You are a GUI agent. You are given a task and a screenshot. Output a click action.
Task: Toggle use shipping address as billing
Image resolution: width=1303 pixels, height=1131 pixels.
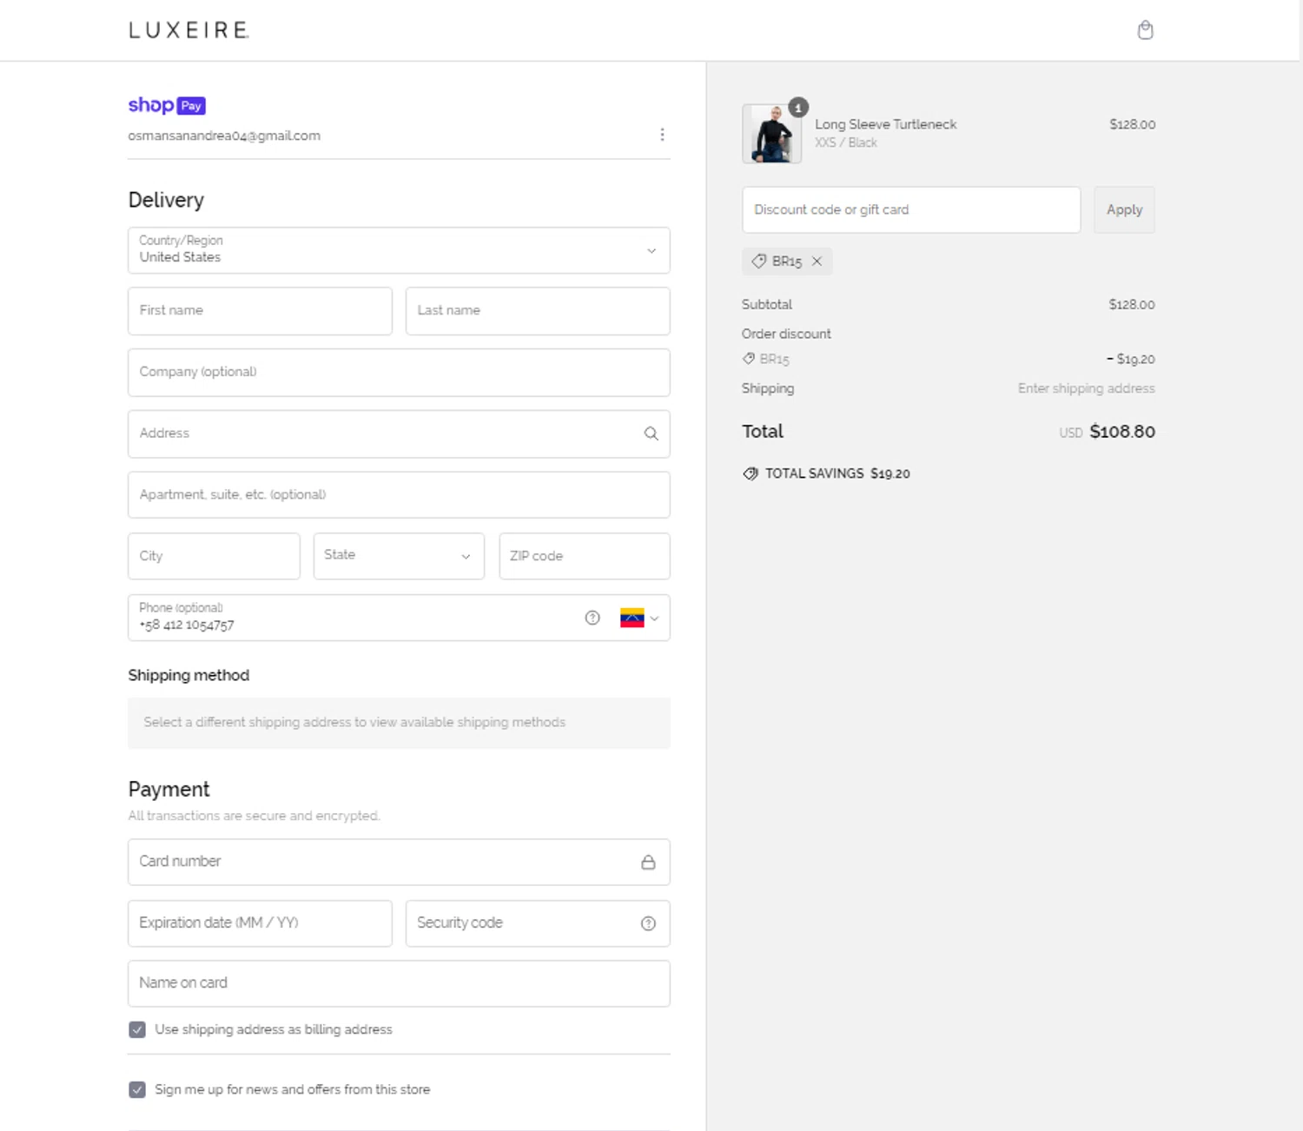pyautogui.click(x=137, y=1029)
